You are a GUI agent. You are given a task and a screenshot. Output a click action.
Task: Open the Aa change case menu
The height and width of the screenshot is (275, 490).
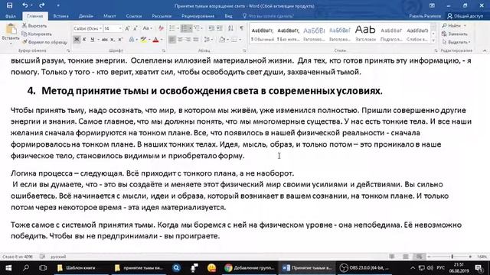(147, 28)
